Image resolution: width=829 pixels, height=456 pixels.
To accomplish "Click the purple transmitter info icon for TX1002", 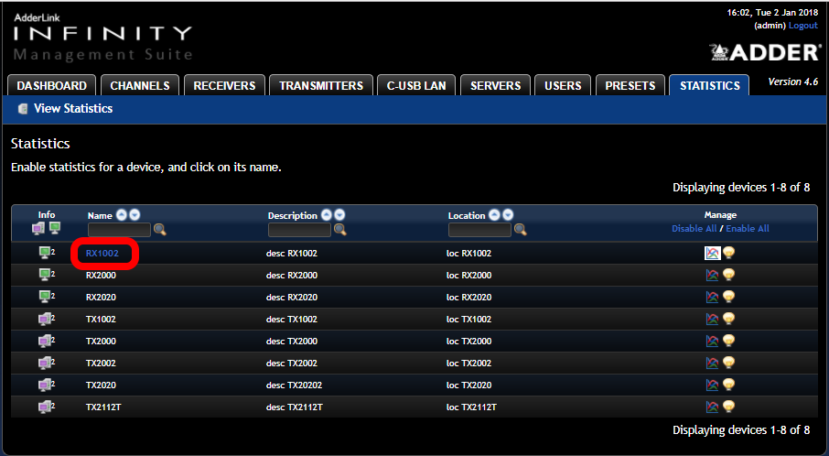I will click(47, 319).
